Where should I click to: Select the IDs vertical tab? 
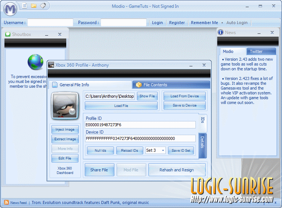[203, 123]
